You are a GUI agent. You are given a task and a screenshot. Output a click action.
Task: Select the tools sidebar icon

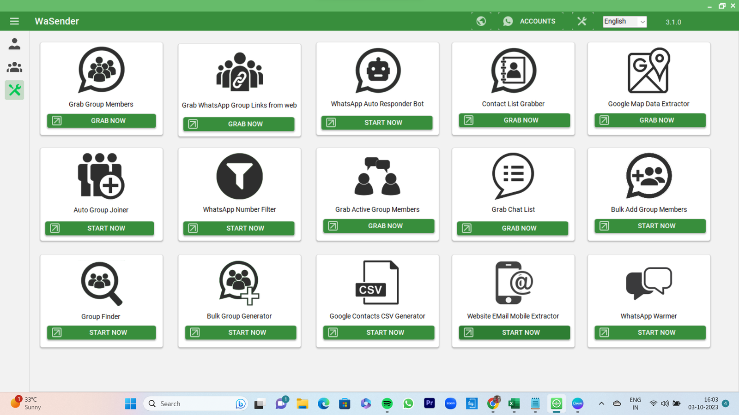pos(14,90)
